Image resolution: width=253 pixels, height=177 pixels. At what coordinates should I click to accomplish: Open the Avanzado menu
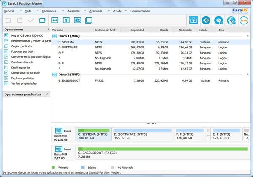click(96, 11)
